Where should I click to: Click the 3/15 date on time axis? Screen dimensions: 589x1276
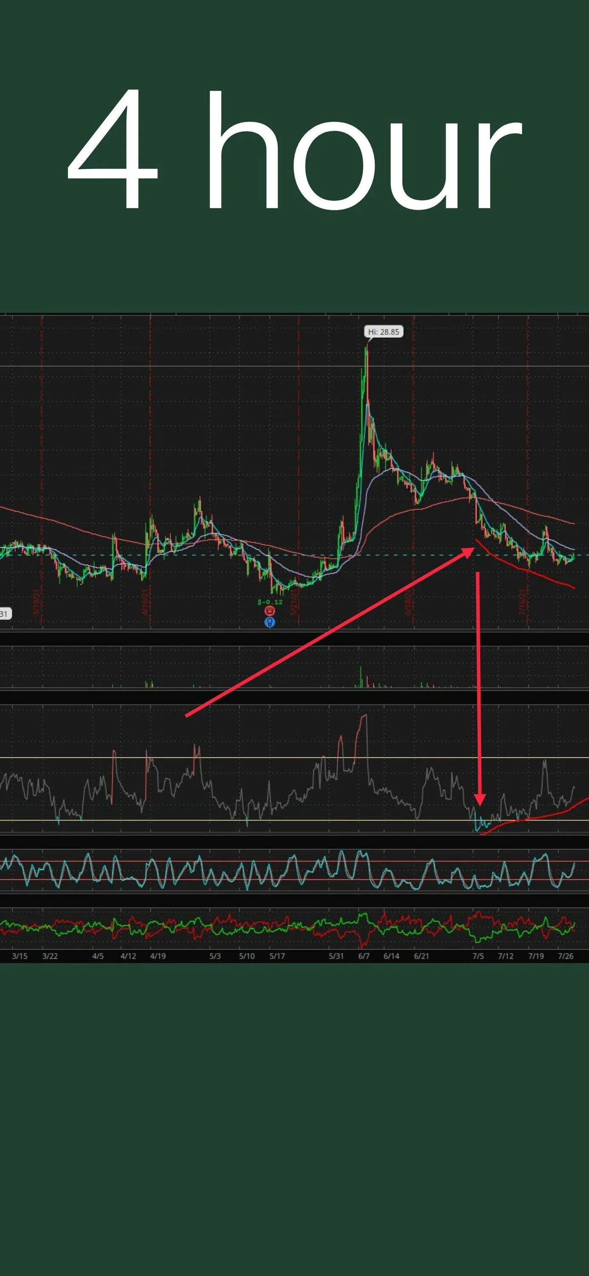coord(20,956)
